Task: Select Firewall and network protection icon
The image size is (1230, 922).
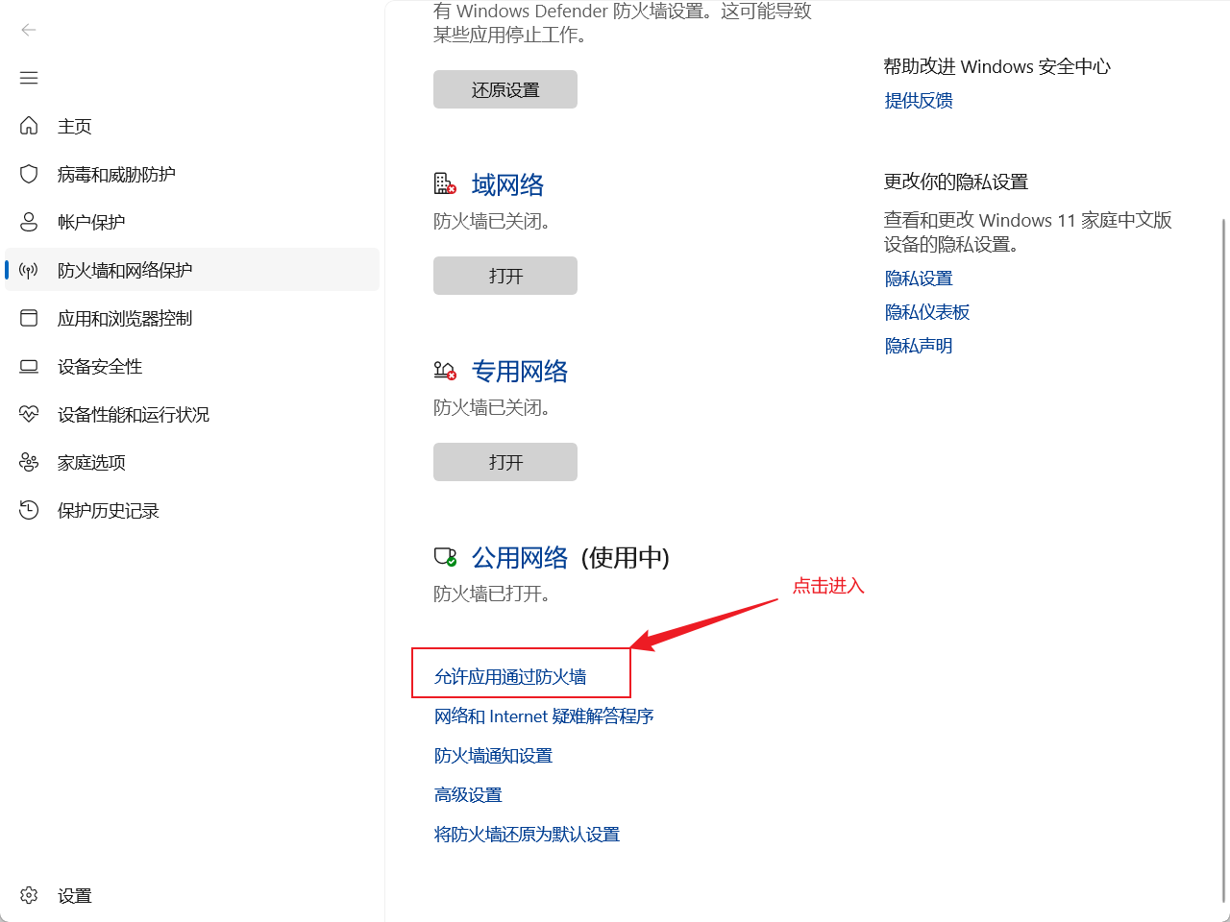Action: [x=29, y=270]
